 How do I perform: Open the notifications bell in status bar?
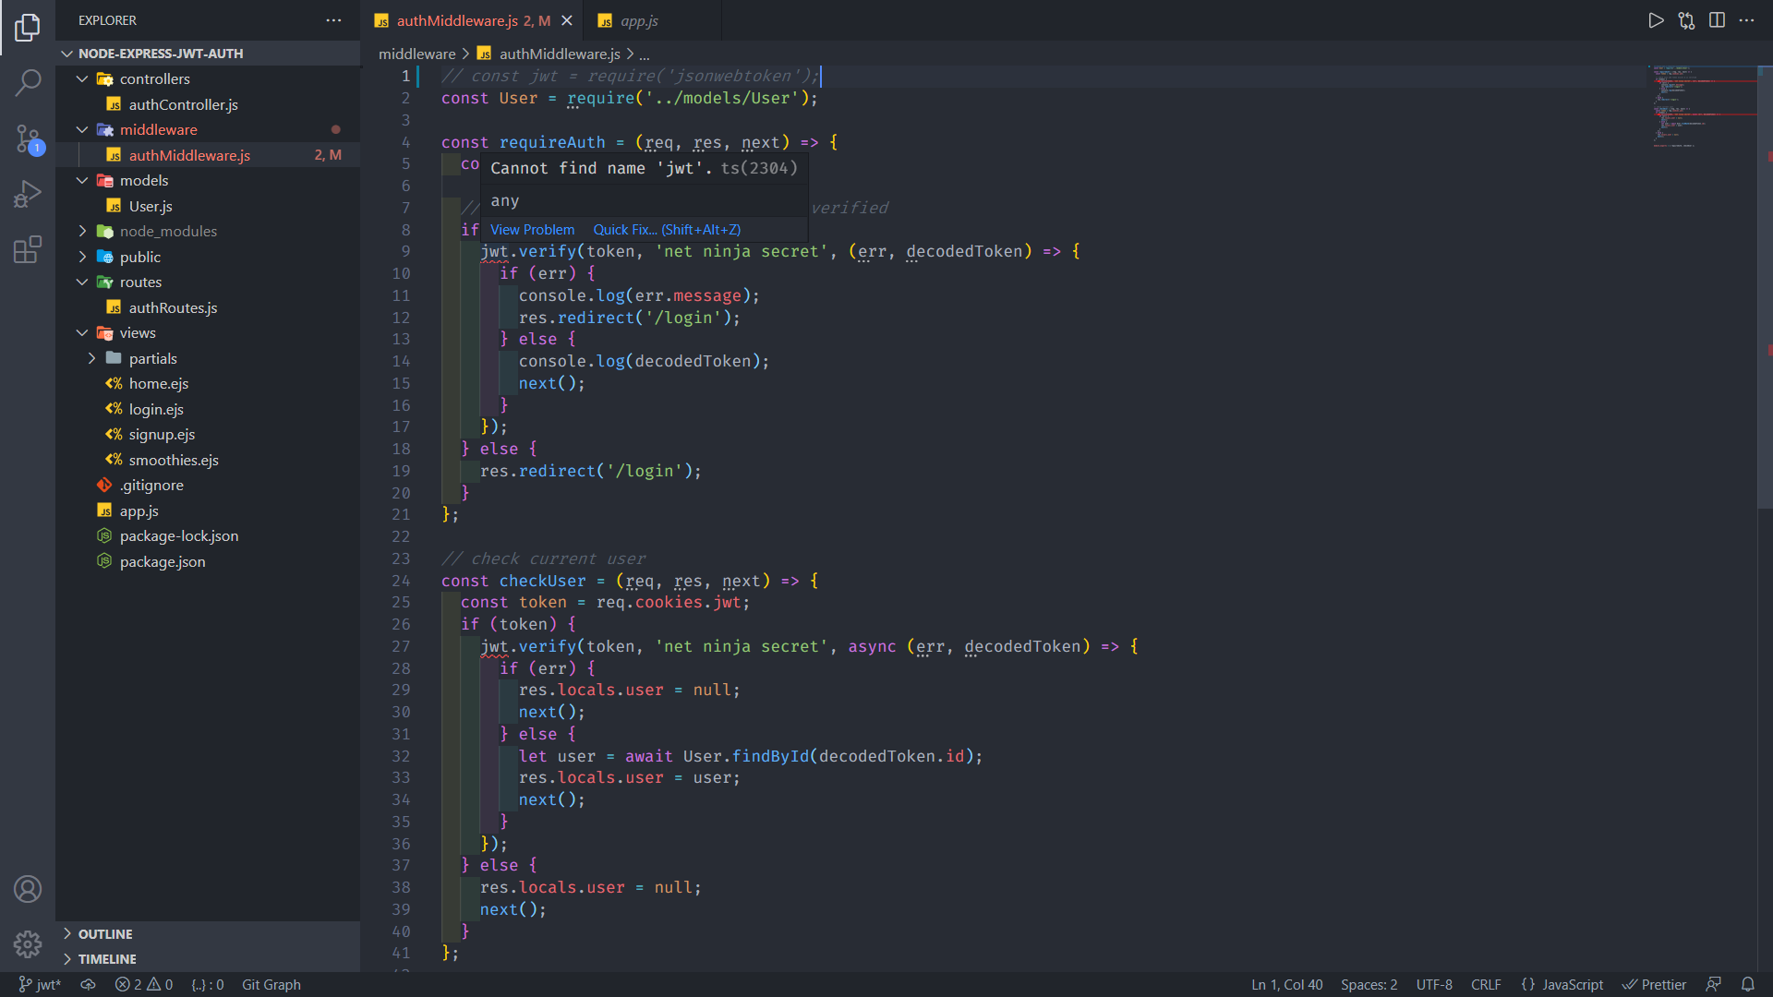click(1747, 984)
